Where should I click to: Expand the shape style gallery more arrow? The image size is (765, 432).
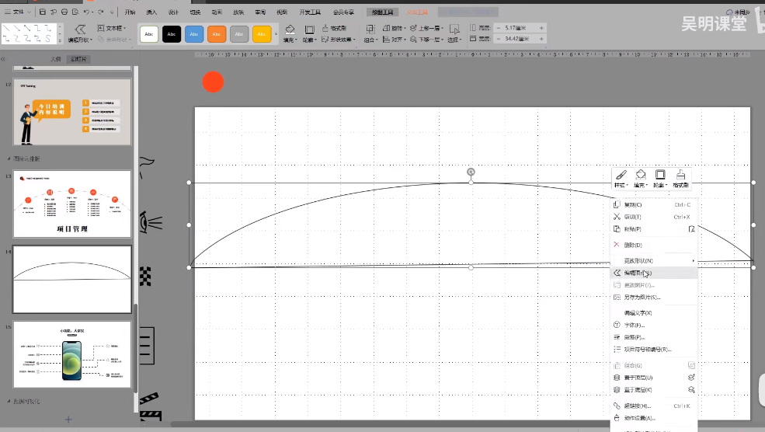(276, 34)
